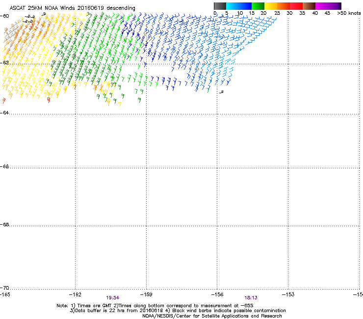Click the purple '19:54' pass time label
The height and width of the screenshot is (319, 363).
pyautogui.click(x=112, y=298)
